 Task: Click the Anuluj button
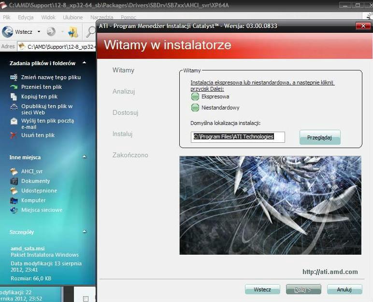[344, 289]
